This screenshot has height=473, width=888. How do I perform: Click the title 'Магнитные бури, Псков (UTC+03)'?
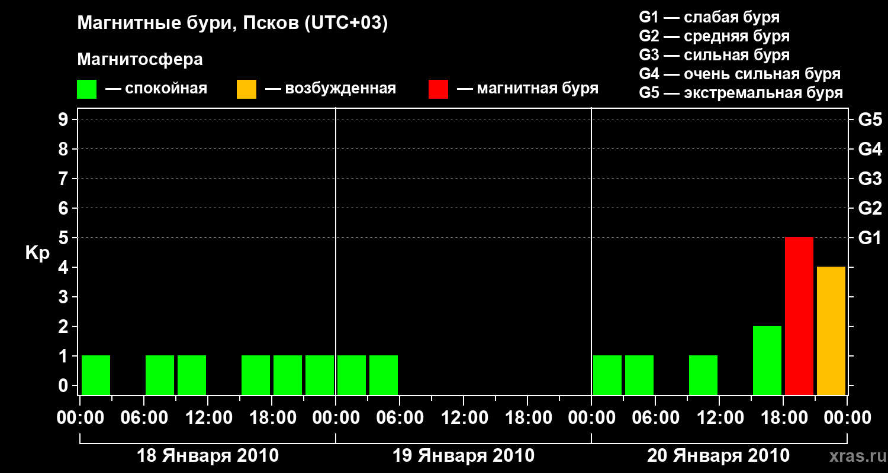(x=232, y=24)
